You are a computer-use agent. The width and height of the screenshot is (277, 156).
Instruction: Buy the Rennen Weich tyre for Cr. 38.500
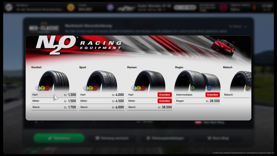click(x=150, y=107)
